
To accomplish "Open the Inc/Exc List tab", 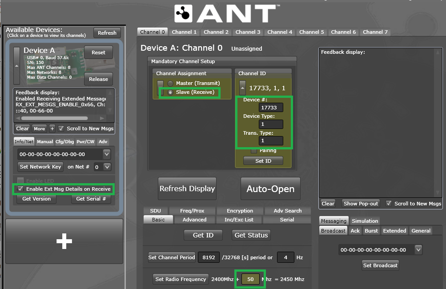I will pyautogui.click(x=239, y=220).
